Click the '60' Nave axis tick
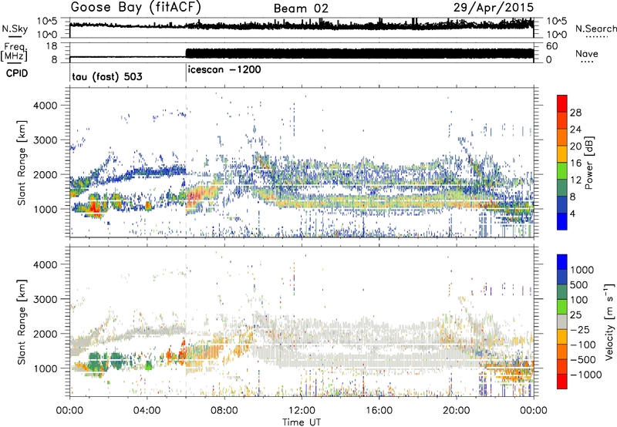Viewport: 617px width, 427px height. [x=552, y=46]
